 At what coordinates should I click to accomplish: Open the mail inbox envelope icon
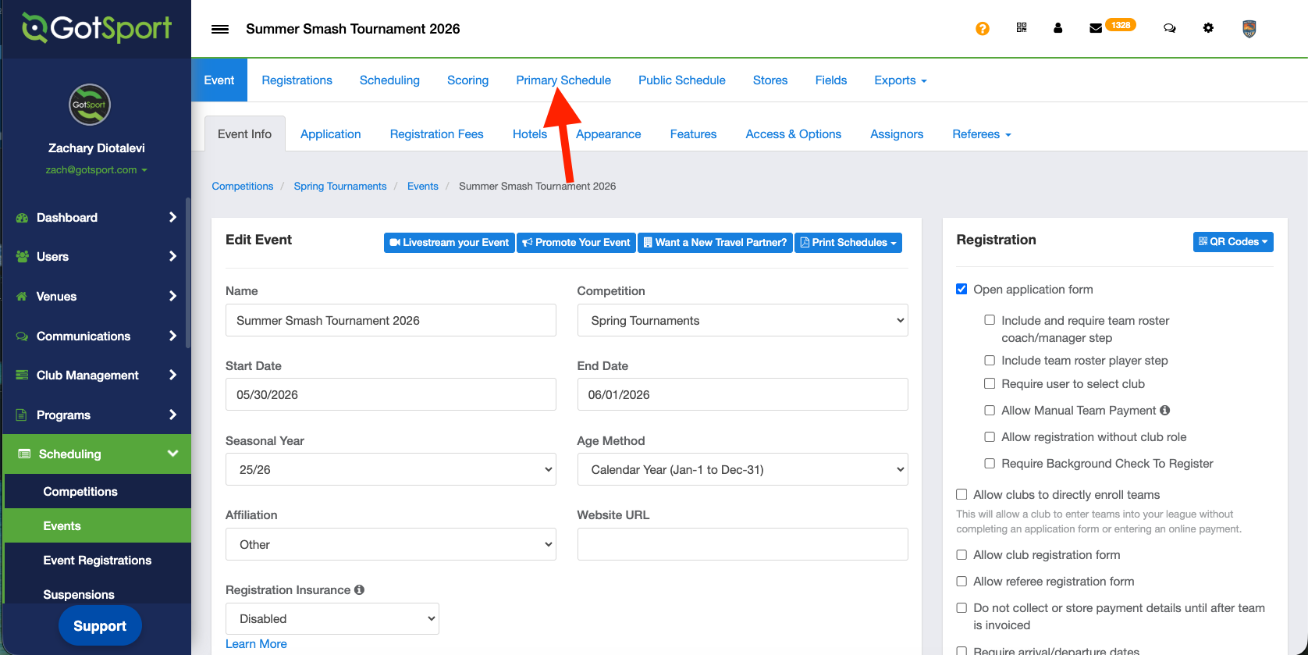click(1096, 28)
